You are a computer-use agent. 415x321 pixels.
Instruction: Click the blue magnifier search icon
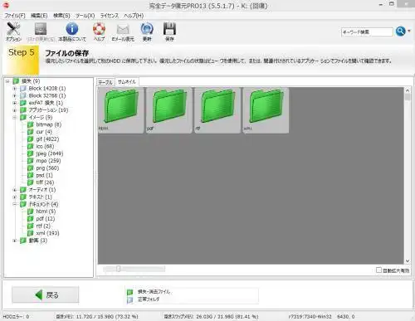401,32
